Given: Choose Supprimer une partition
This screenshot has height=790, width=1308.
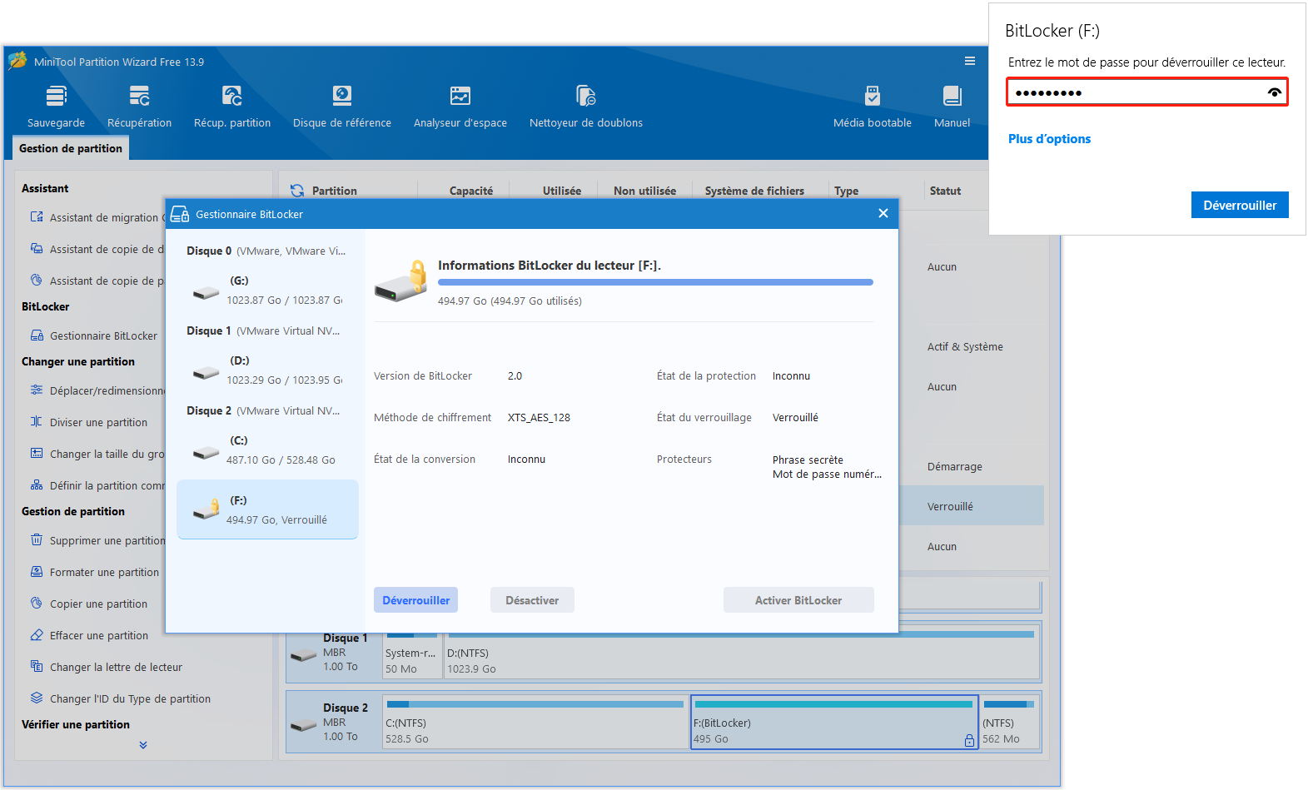Looking at the screenshot, I should click(x=98, y=540).
